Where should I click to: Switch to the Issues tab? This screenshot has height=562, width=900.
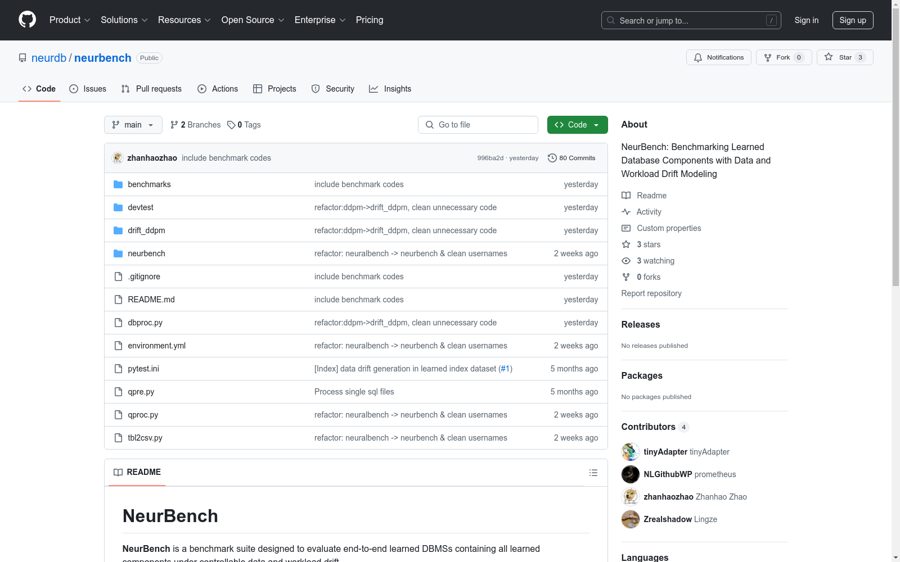pyautogui.click(x=88, y=89)
